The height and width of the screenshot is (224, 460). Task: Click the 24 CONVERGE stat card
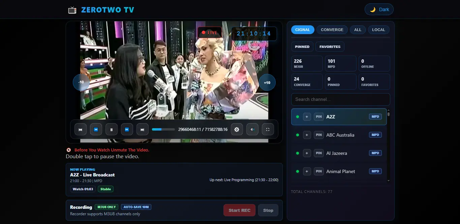click(x=307, y=82)
